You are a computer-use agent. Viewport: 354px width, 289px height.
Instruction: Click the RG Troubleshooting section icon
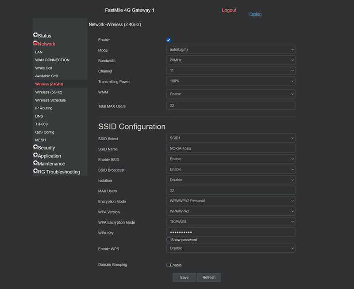[x=35, y=171]
